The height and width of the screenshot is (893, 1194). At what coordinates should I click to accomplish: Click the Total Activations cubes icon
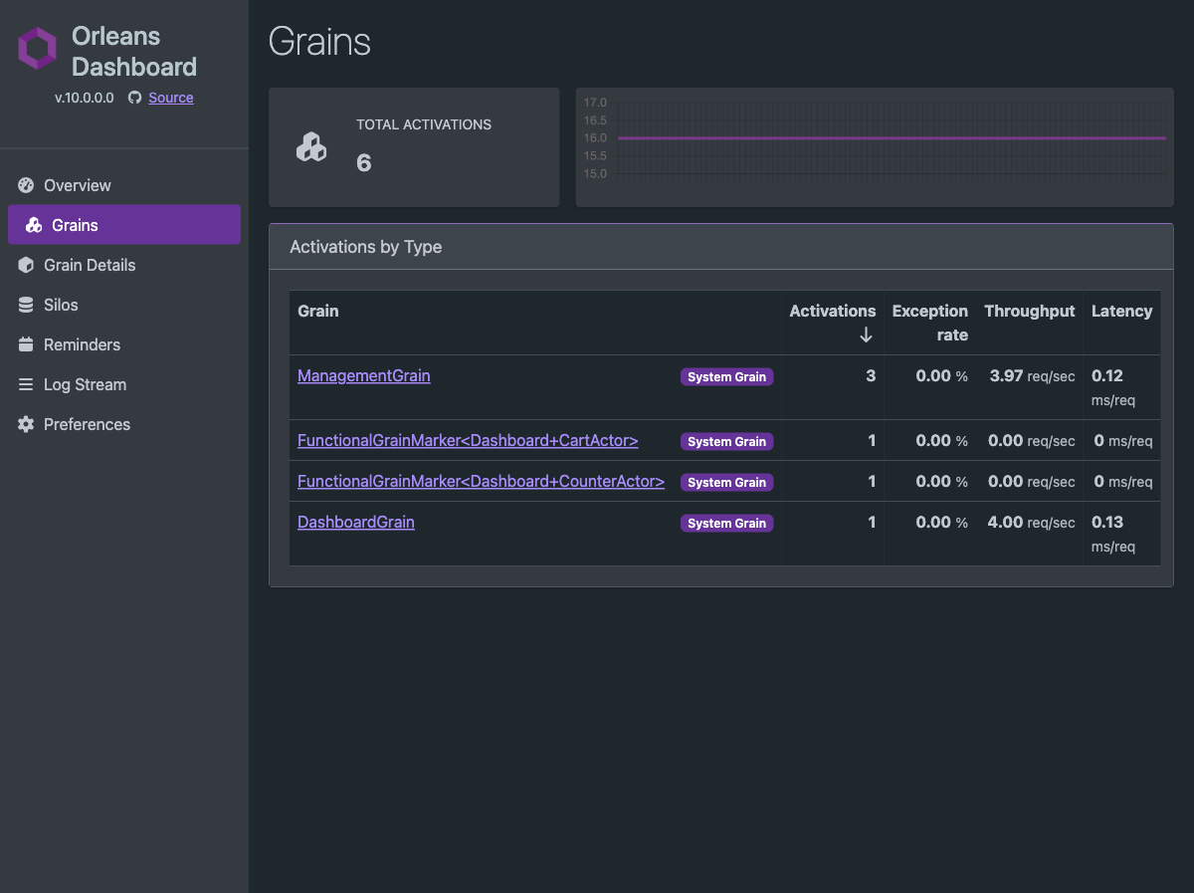click(x=311, y=147)
